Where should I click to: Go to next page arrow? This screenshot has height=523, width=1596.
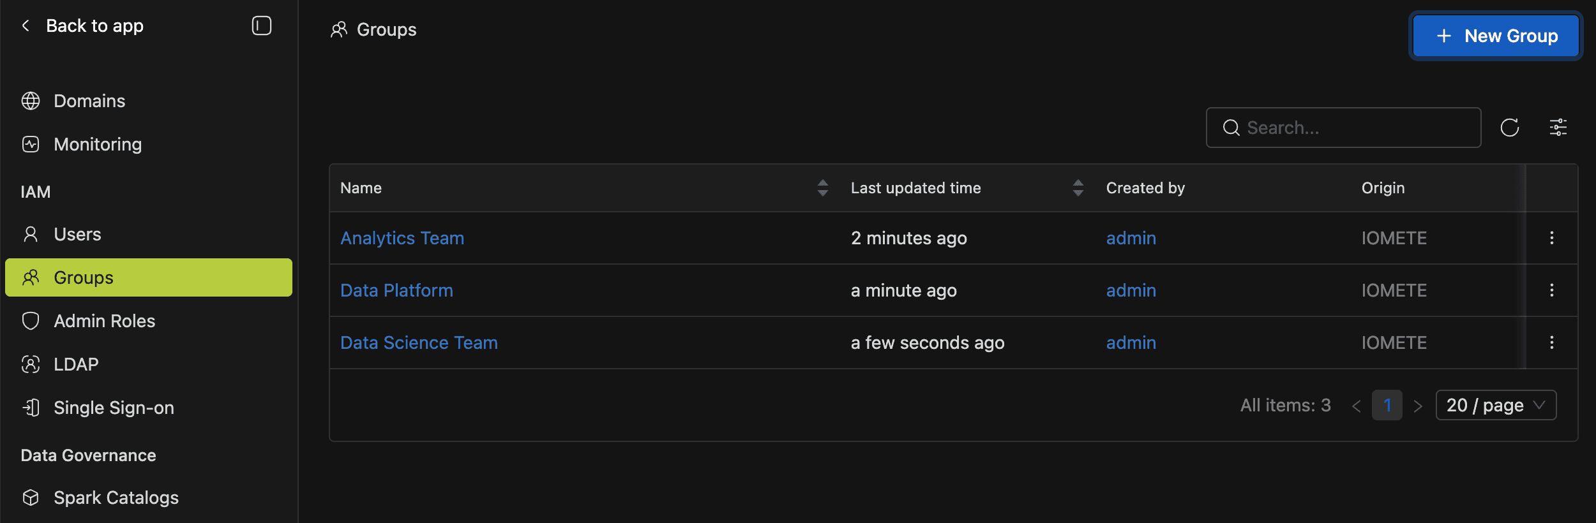[x=1418, y=406]
